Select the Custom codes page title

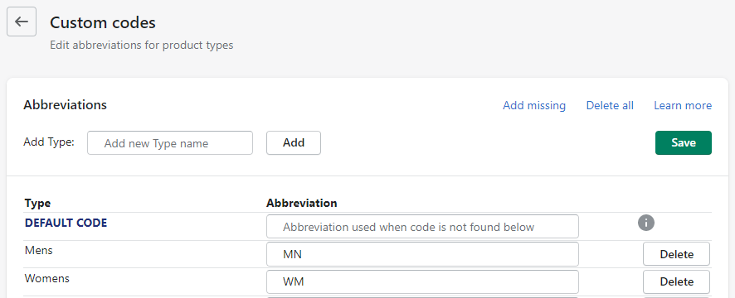[x=103, y=22]
